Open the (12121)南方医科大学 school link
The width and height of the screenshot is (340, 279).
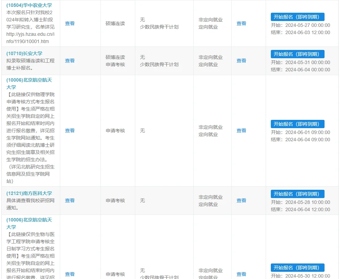pyautogui.click(x=29, y=193)
